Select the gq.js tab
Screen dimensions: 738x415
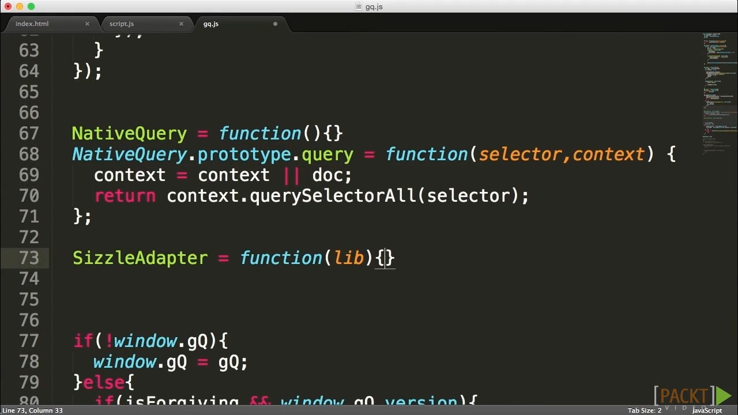211,24
